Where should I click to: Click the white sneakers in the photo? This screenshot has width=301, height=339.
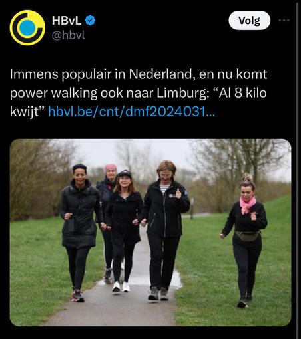[121, 286]
